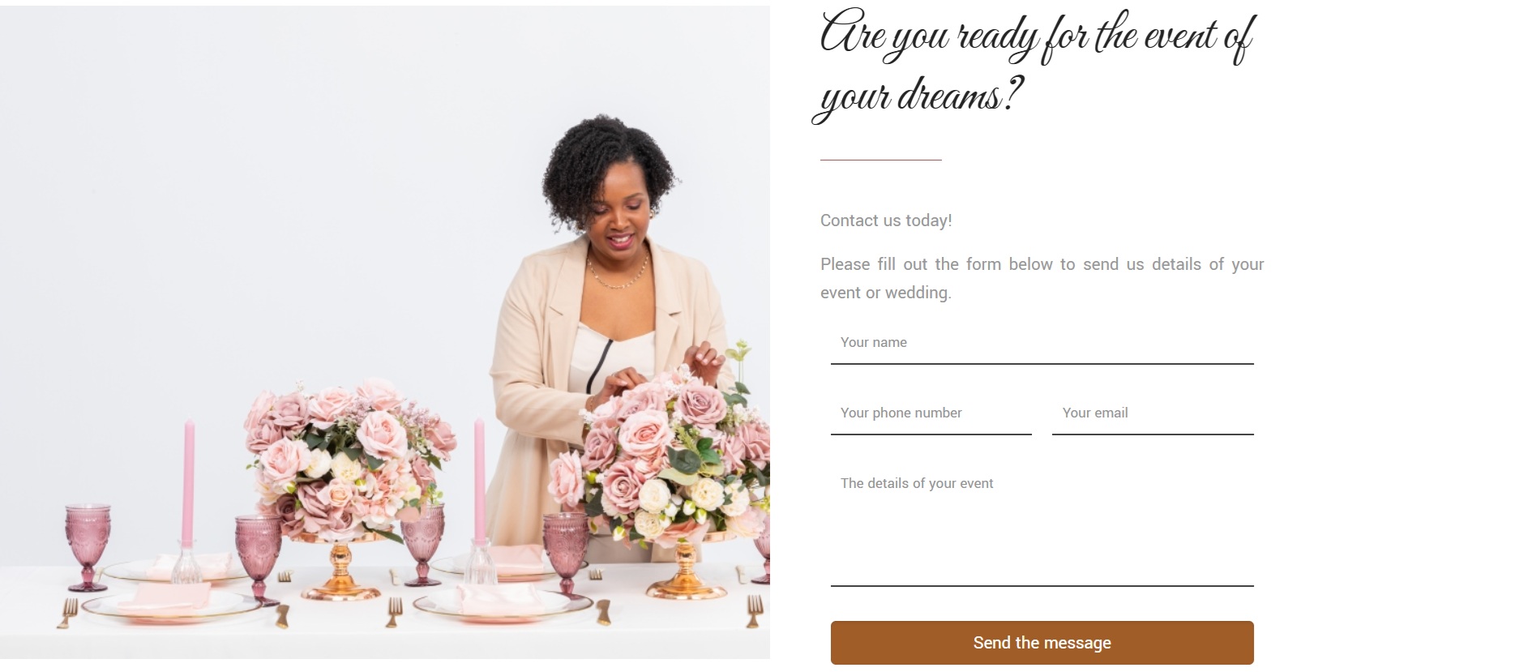Click the short divider line under heading
This screenshot has height=672, width=1532.
pyautogui.click(x=881, y=160)
